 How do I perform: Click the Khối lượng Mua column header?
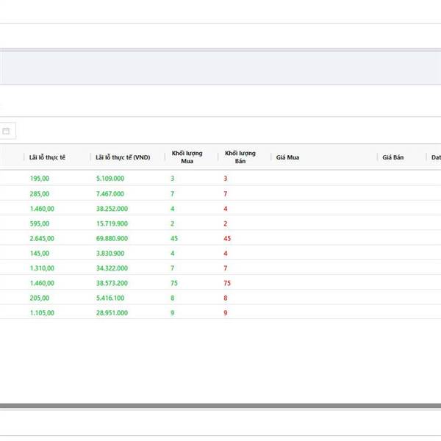coord(182,157)
